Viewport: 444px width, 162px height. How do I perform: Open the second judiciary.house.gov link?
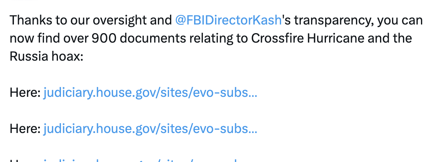click(150, 129)
